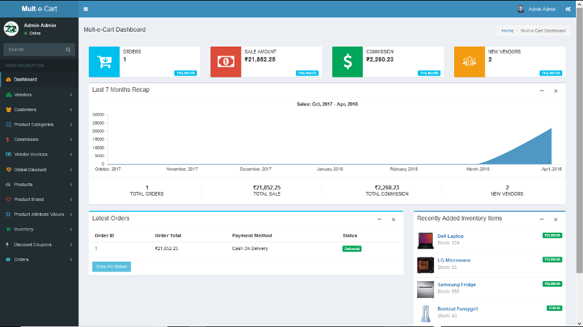Click the search magnifier icon in sidebar
This screenshot has width=583, height=327.
(x=68, y=50)
